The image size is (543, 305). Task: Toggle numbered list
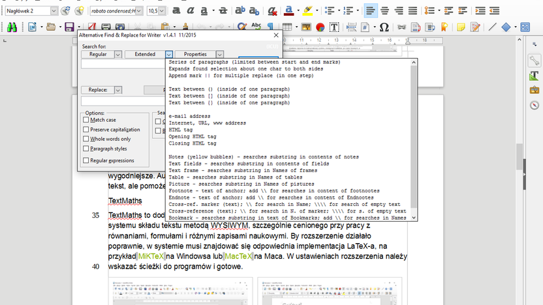pos(348,10)
